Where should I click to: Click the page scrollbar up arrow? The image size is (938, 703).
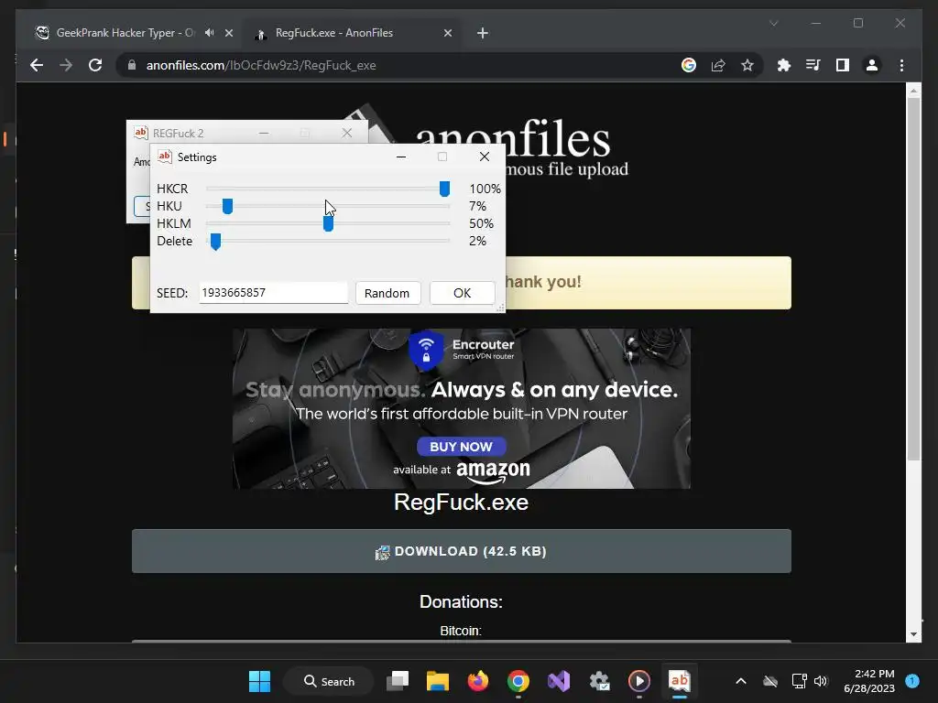[x=913, y=91]
